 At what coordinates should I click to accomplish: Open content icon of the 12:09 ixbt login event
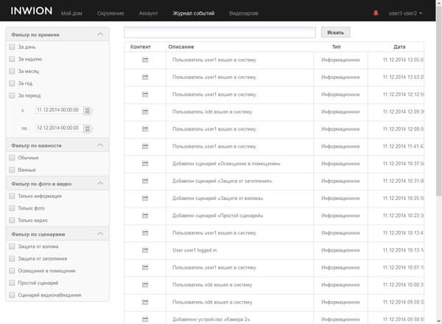tap(145, 111)
